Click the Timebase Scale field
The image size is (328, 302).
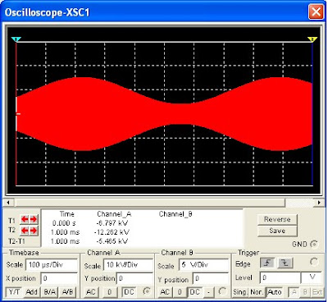[x=52, y=265]
